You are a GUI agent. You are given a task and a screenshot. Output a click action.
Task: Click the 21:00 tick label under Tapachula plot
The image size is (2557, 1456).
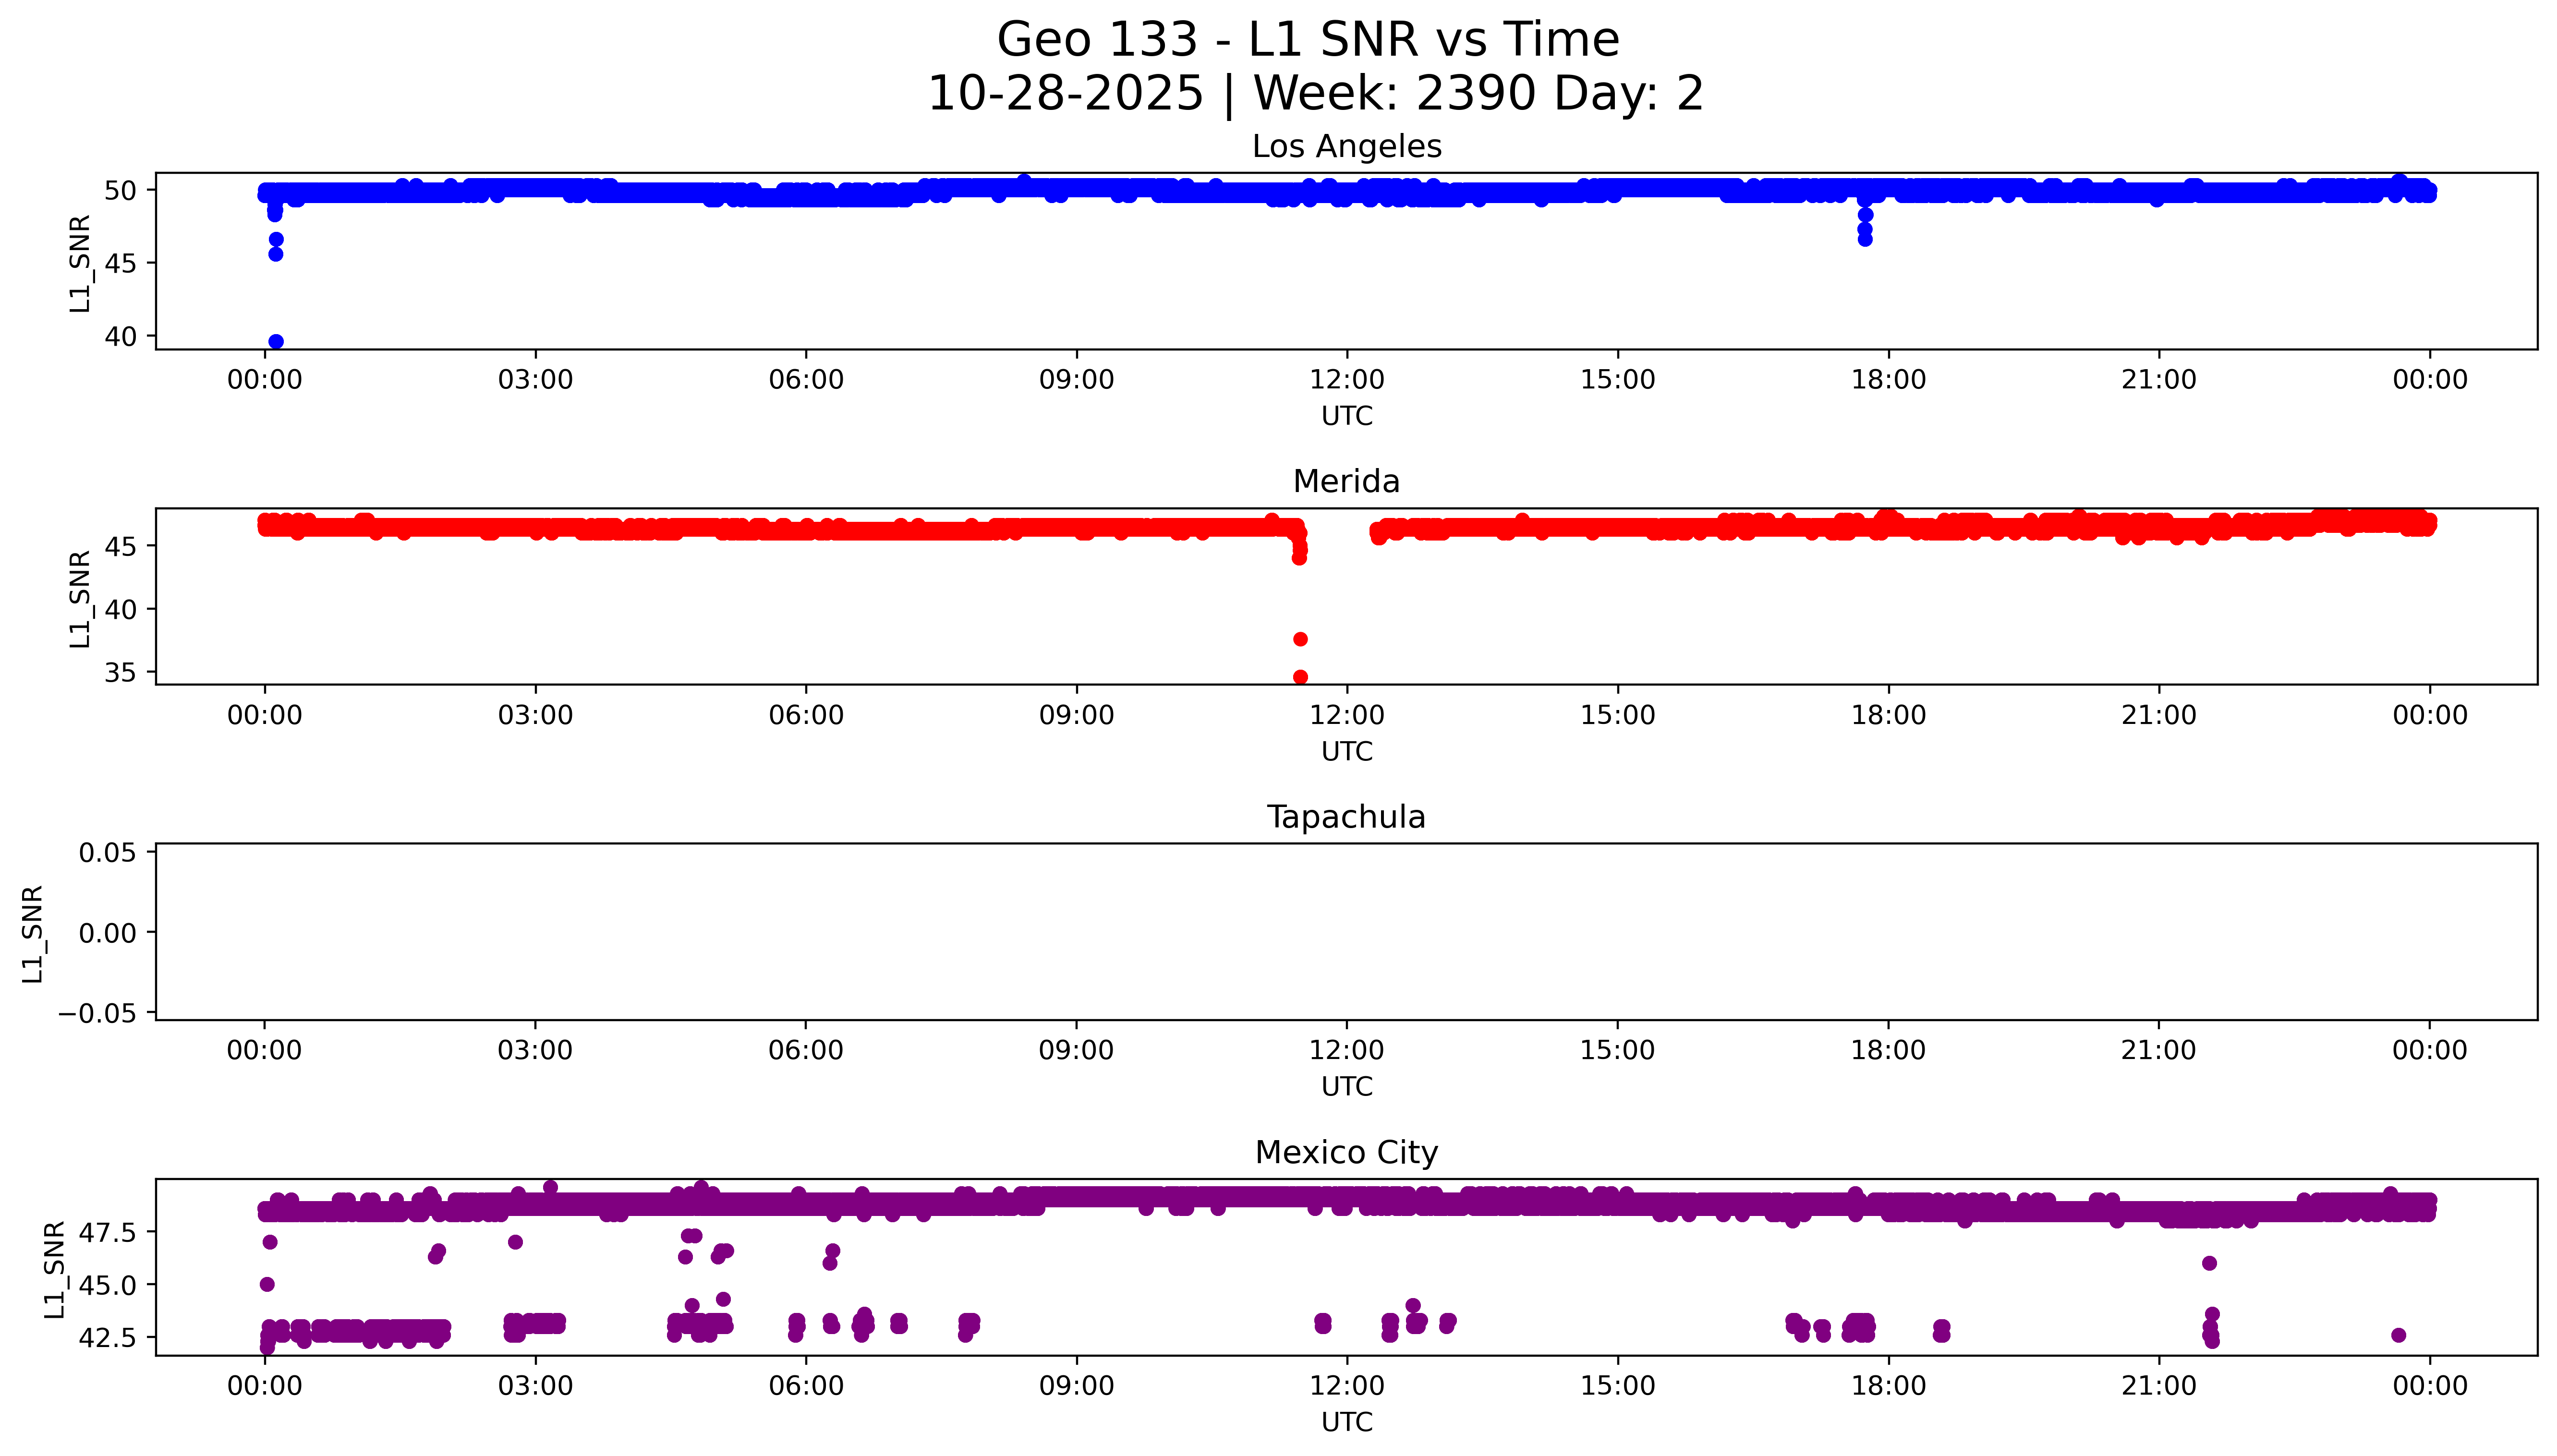point(2158,1051)
